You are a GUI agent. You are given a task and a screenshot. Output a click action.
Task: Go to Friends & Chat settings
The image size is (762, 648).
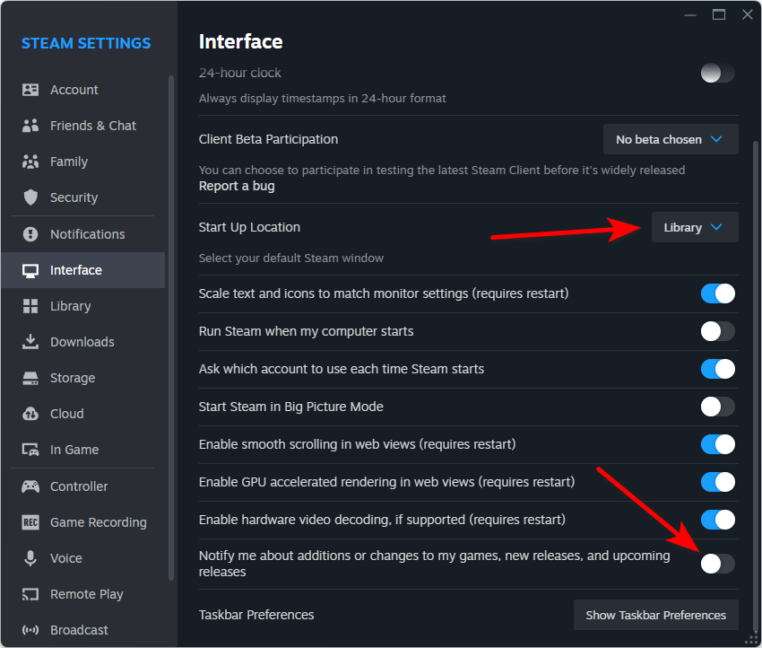coord(83,126)
